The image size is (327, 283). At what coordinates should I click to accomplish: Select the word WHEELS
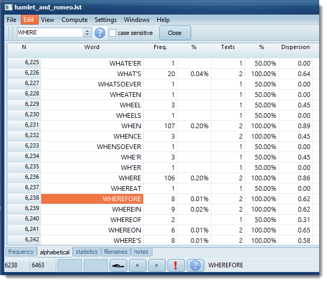(x=129, y=116)
